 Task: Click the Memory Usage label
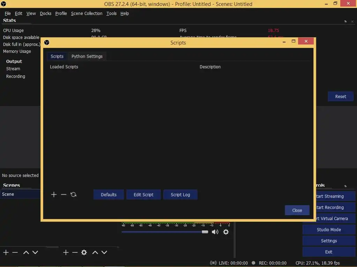coord(17,51)
